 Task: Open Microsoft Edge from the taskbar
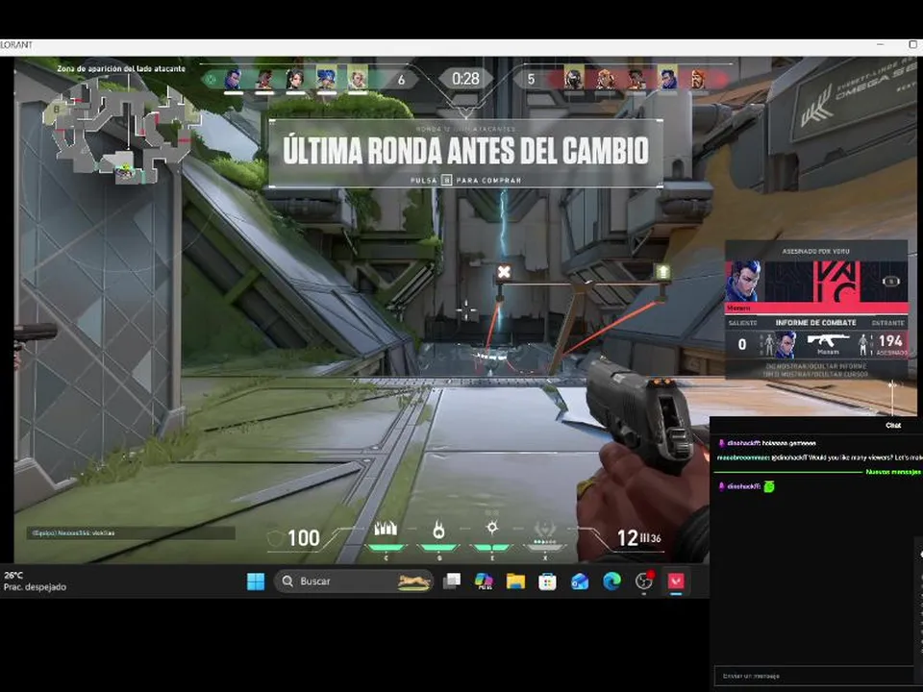click(611, 581)
